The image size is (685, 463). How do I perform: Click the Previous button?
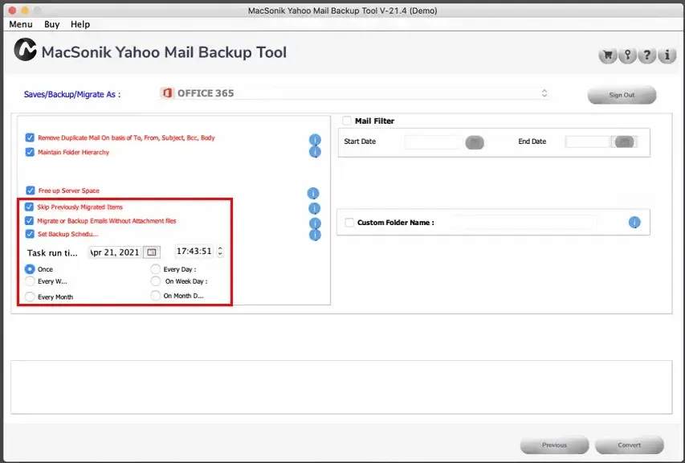click(x=554, y=445)
